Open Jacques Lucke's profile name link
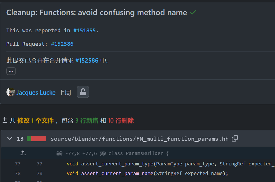The height and width of the screenshot is (182, 275). tap(36, 93)
